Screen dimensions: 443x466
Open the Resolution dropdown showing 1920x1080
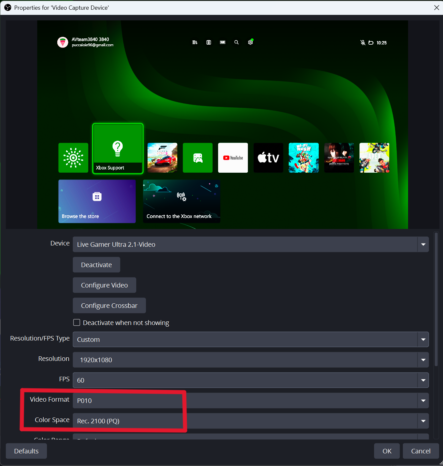click(x=251, y=360)
